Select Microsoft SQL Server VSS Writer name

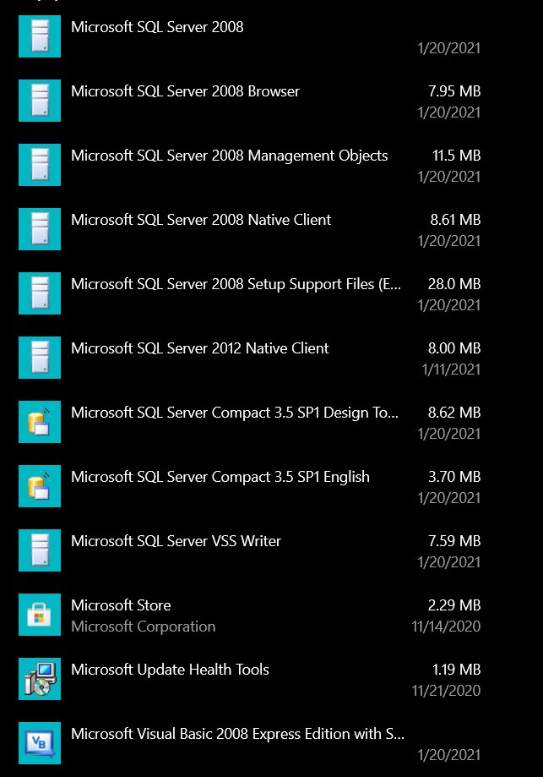pyautogui.click(x=176, y=541)
